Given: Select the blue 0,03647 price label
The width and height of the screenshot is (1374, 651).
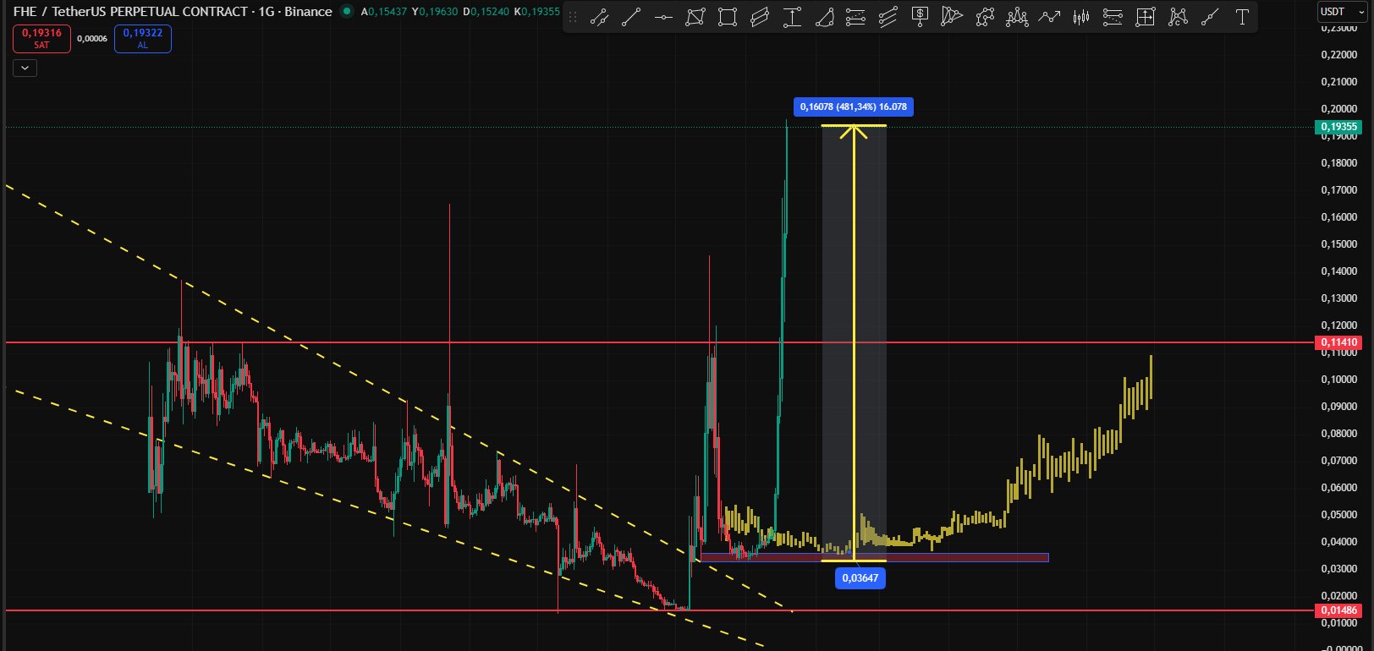Looking at the screenshot, I should [x=860, y=578].
